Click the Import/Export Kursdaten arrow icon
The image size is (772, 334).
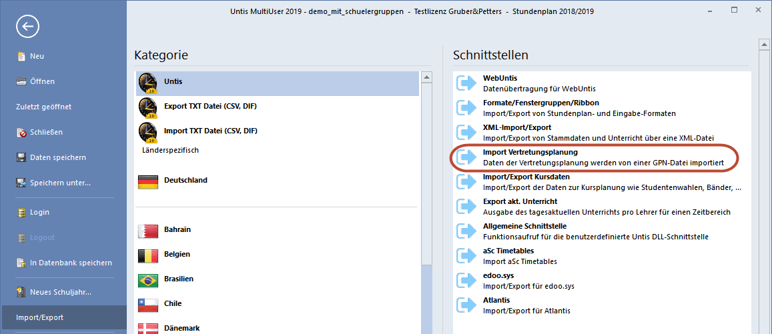pyautogui.click(x=467, y=181)
